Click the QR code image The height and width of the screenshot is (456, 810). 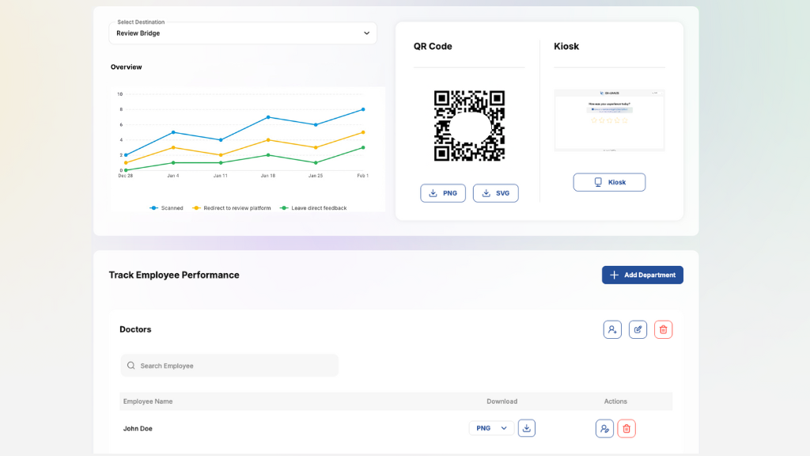469,126
